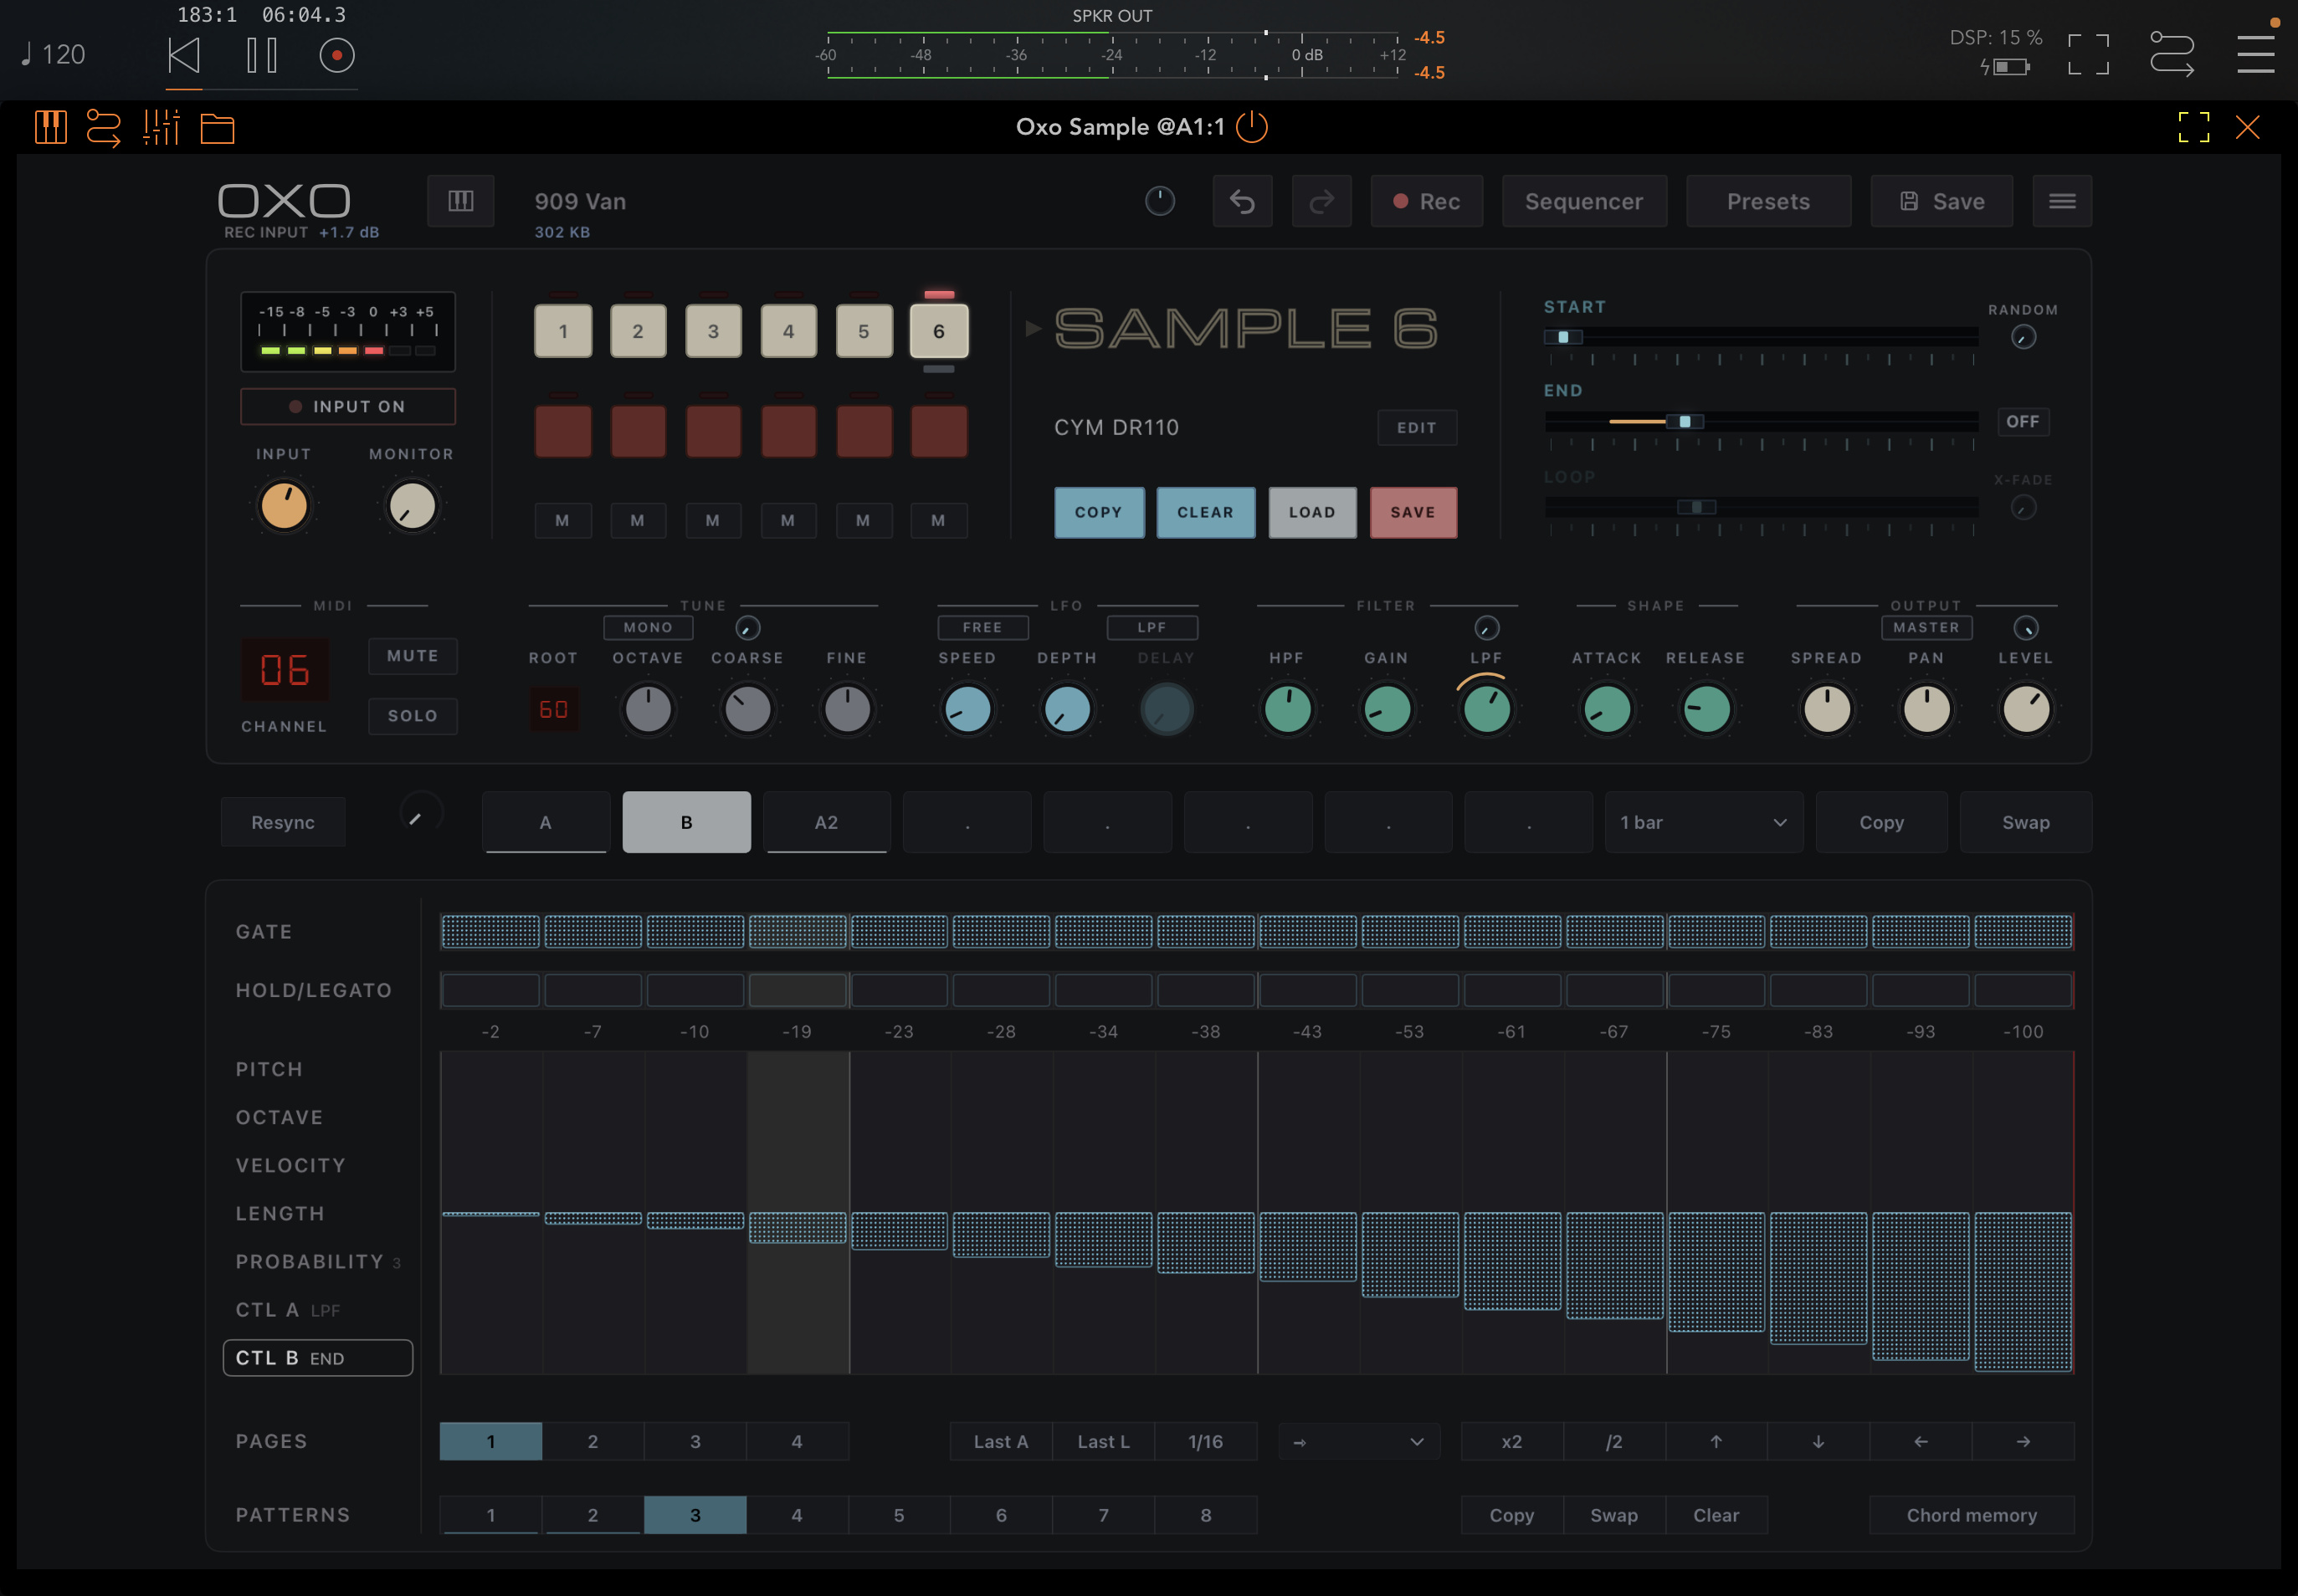Toggle the INPUT ON switch
The width and height of the screenshot is (2298, 1596).
(348, 406)
